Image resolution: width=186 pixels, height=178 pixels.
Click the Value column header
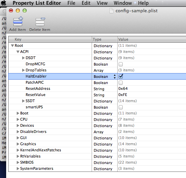pyautogui.click(x=152, y=39)
